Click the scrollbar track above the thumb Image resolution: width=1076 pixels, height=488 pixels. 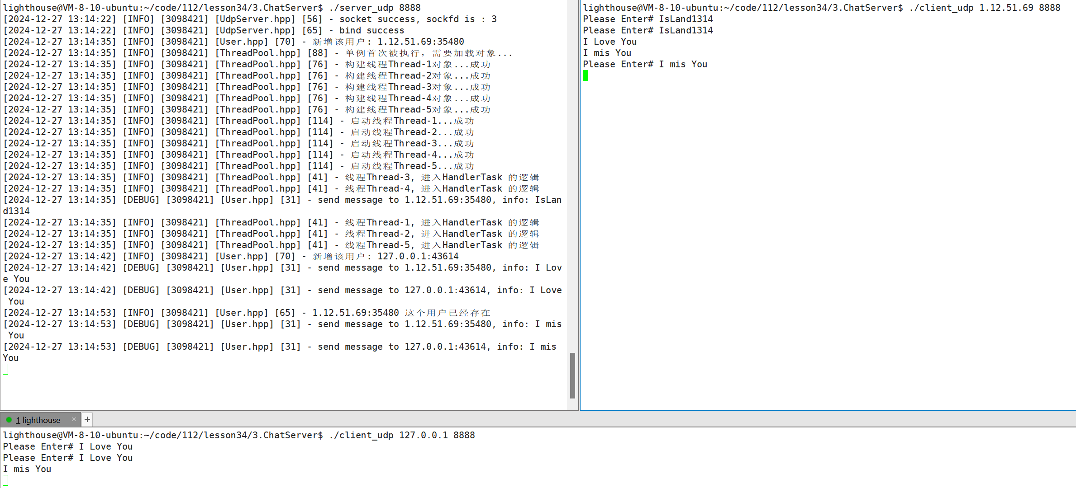point(572,181)
